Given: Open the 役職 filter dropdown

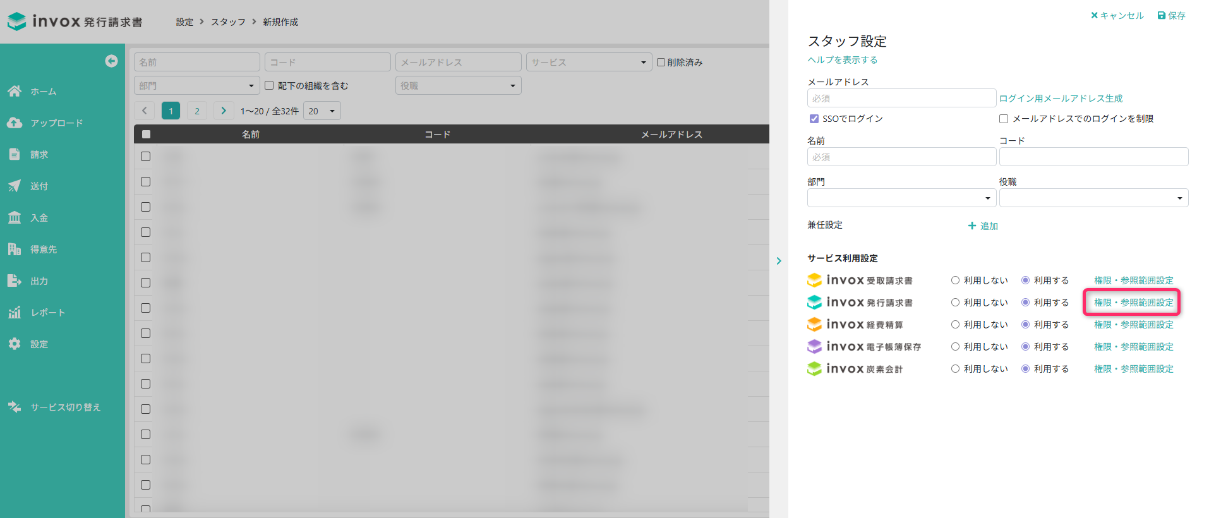Looking at the screenshot, I should (x=459, y=85).
